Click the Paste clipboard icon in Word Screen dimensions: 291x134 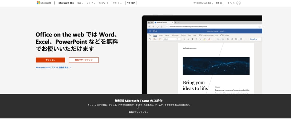(x=155, y=39)
